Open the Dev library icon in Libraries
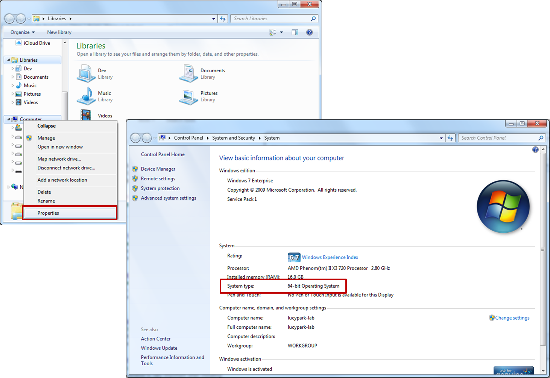Image resolution: width=550 pixels, height=378 pixels. pos(86,73)
